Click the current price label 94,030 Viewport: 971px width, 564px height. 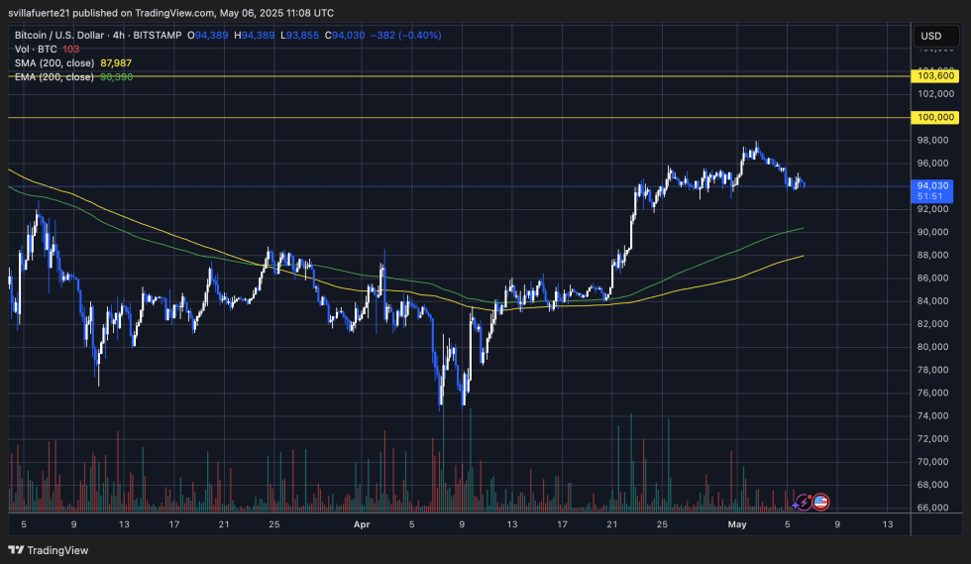point(934,185)
